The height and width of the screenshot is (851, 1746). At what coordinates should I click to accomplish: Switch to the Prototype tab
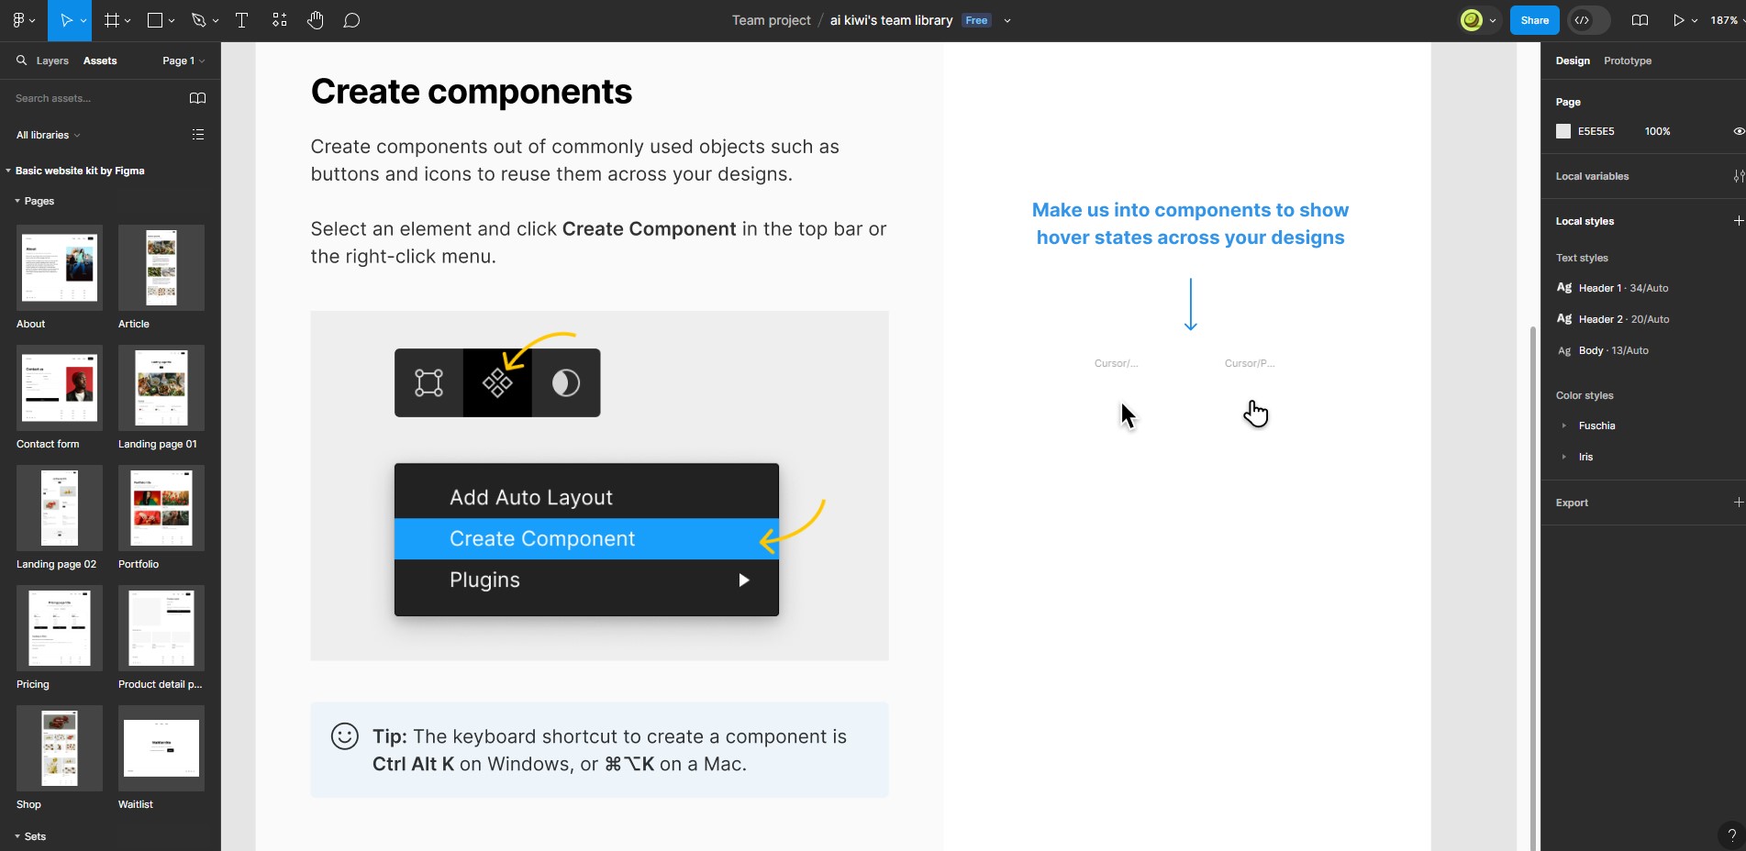click(x=1628, y=61)
